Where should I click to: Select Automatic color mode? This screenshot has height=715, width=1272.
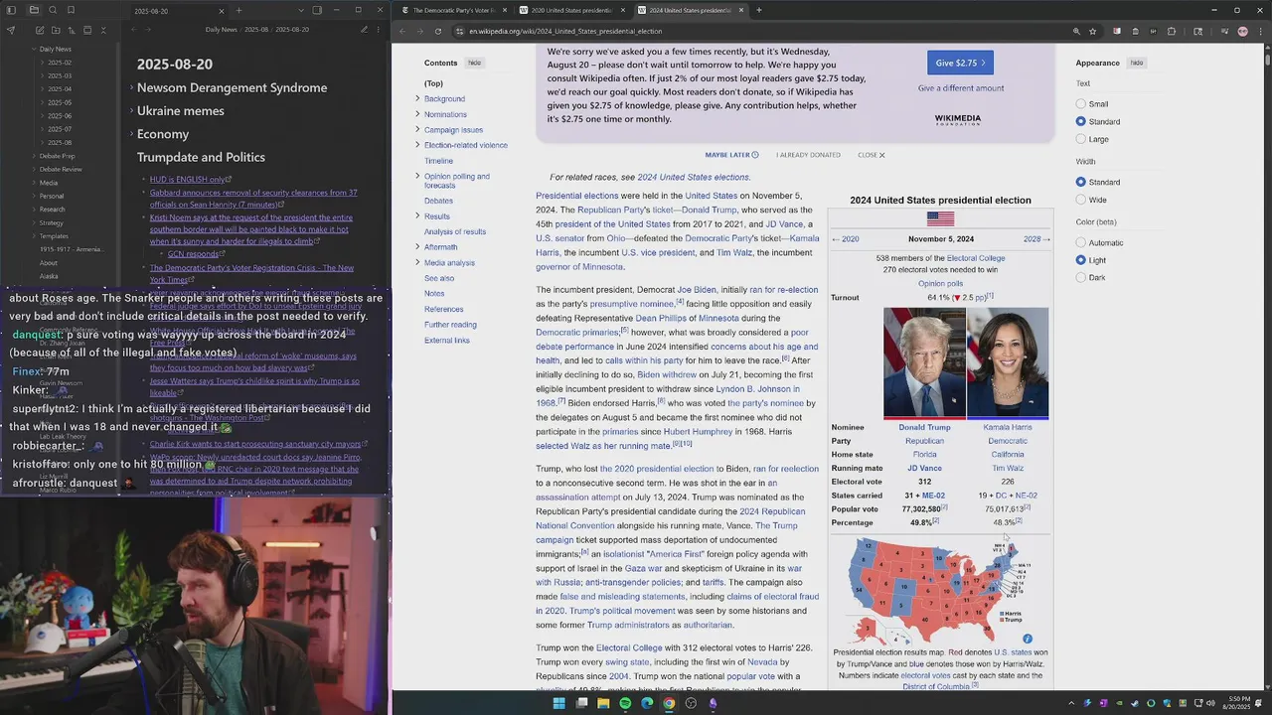[1081, 242]
